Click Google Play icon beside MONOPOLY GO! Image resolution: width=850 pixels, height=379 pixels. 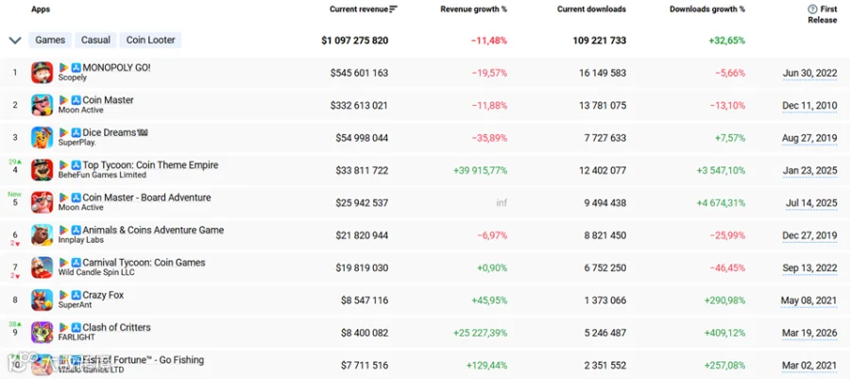pyautogui.click(x=64, y=68)
